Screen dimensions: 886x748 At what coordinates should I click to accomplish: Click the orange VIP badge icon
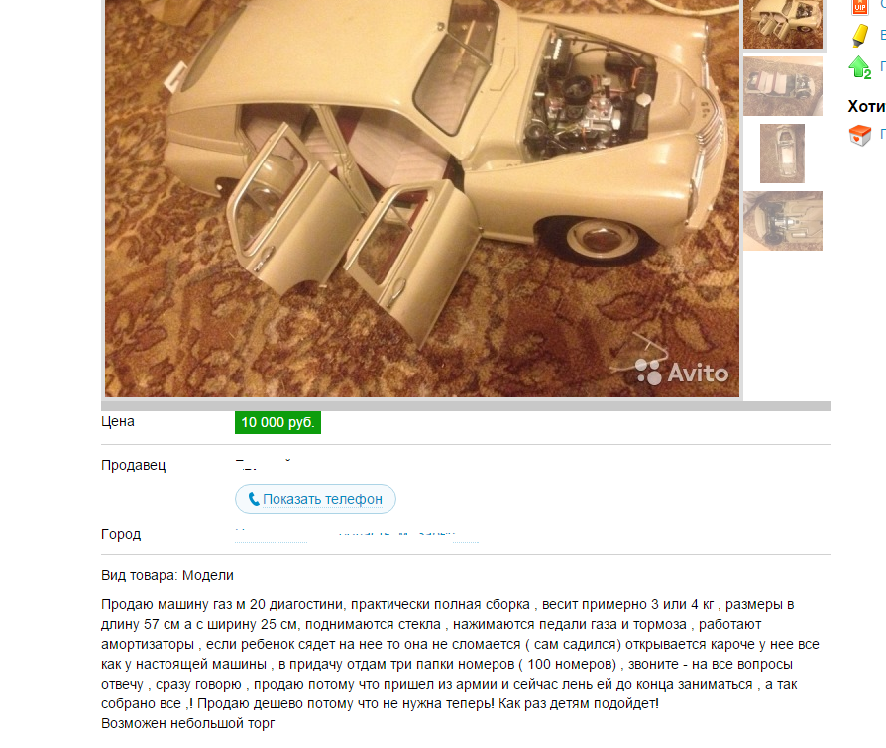click(x=859, y=6)
